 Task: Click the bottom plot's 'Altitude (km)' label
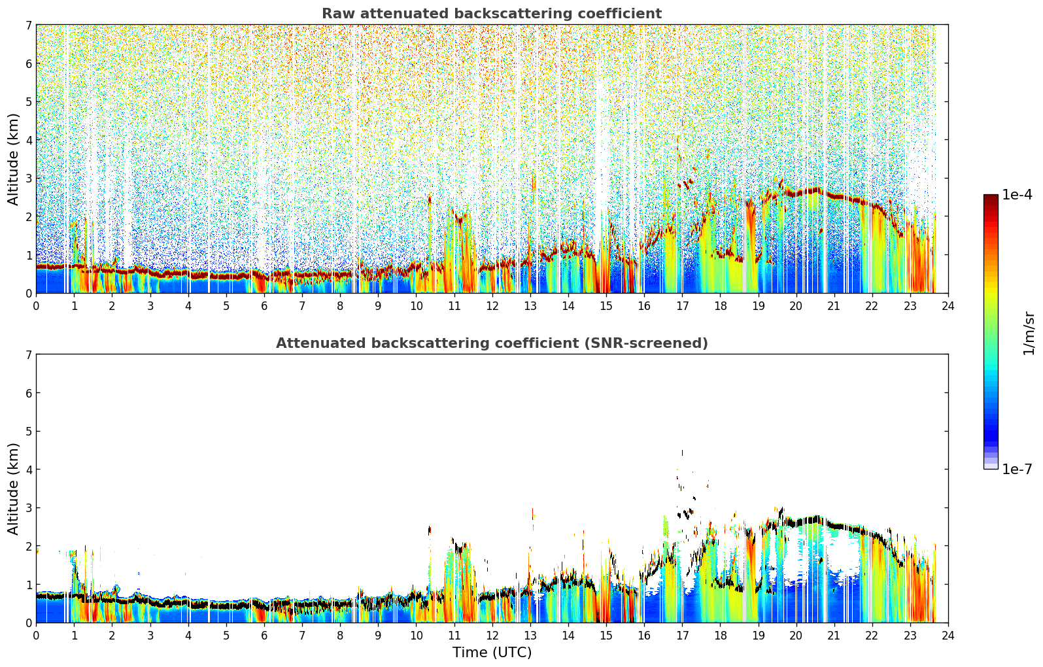coord(14,488)
